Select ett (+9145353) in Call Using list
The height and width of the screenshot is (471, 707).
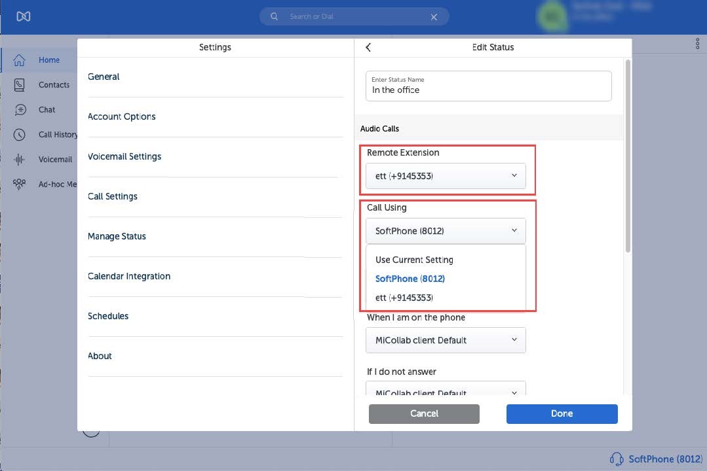click(x=404, y=298)
